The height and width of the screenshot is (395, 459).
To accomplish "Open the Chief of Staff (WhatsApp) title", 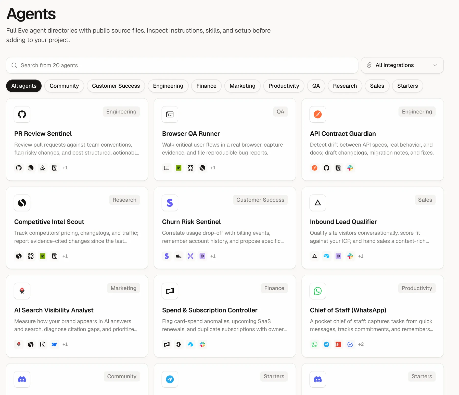I will pyautogui.click(x=348, y=310).
